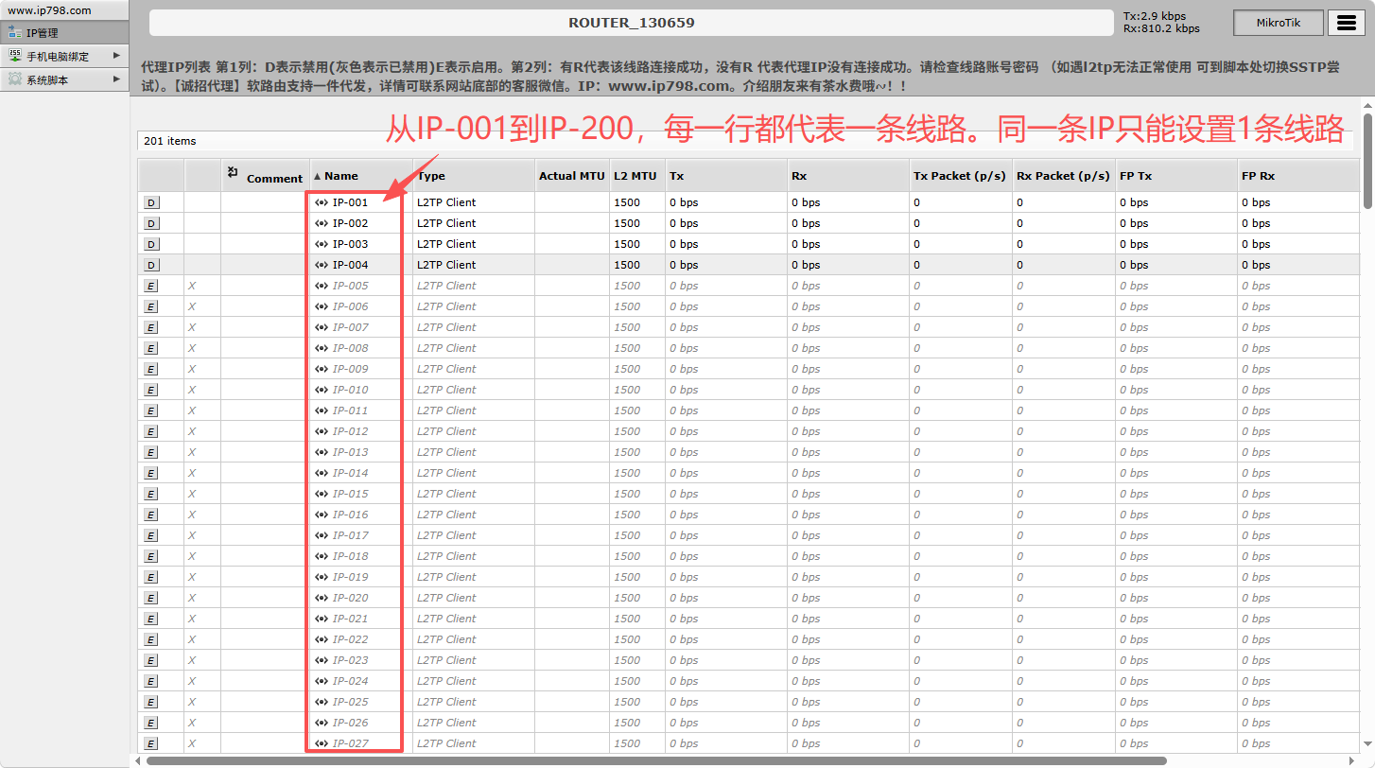Sort by the Rx column header
This screenshot has width=1375, height=768.
point(848,176)
